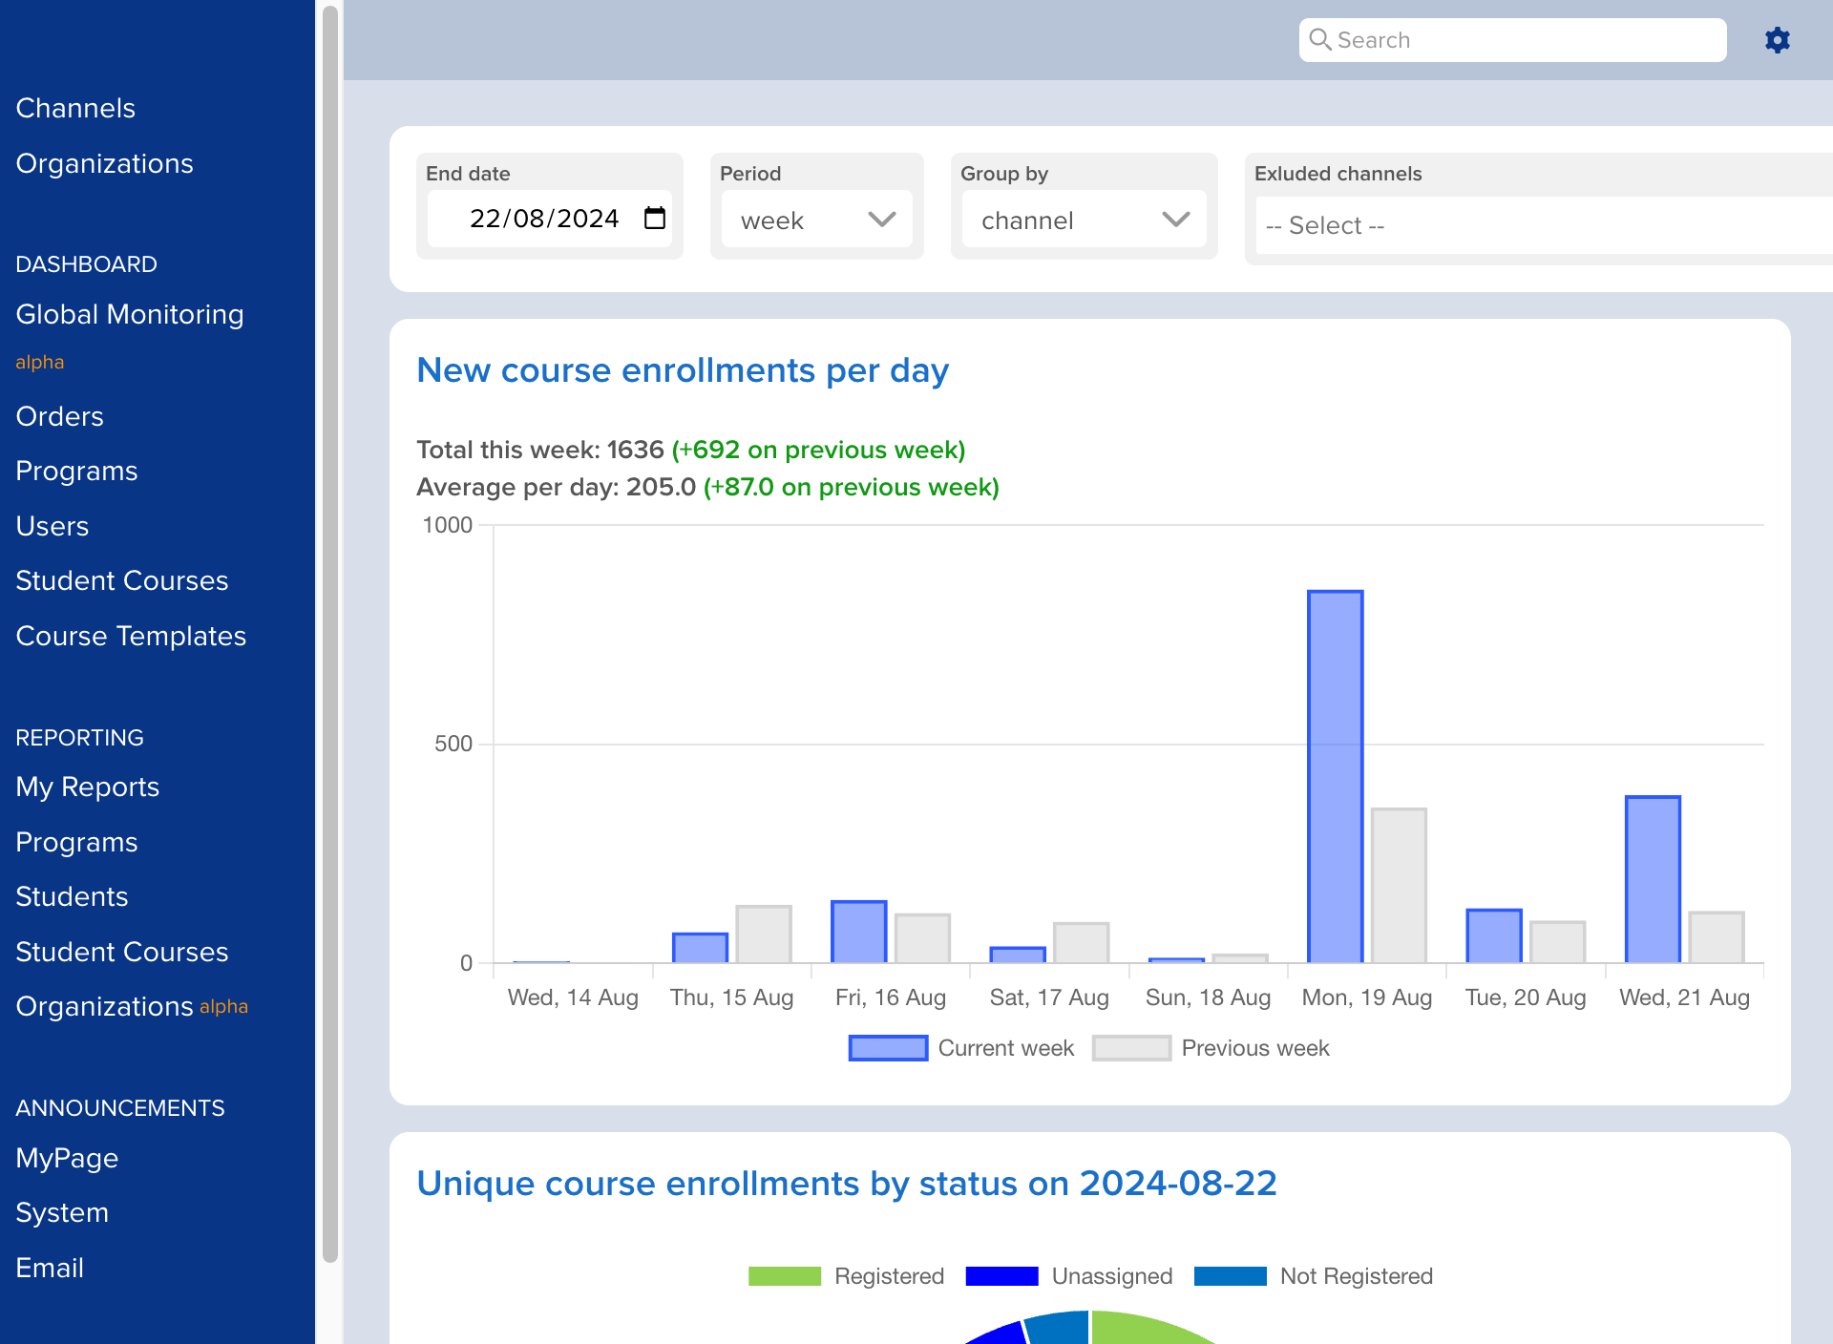Click inside the Search field

tap(1527, 40)
